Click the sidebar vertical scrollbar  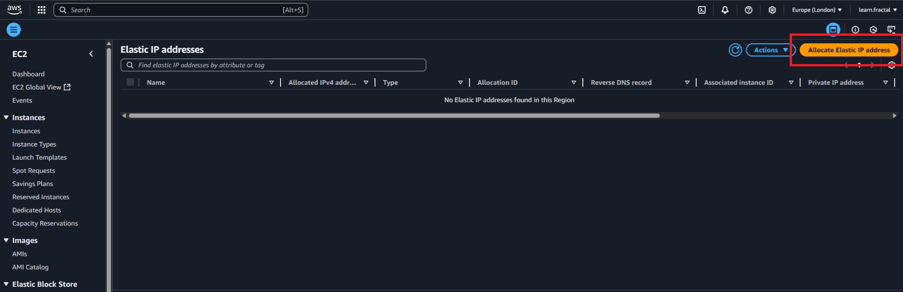109,170
